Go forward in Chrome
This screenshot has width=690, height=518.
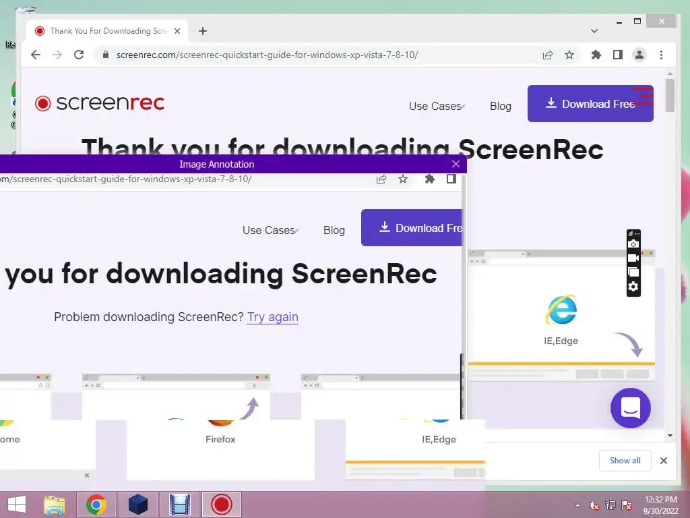57,55
